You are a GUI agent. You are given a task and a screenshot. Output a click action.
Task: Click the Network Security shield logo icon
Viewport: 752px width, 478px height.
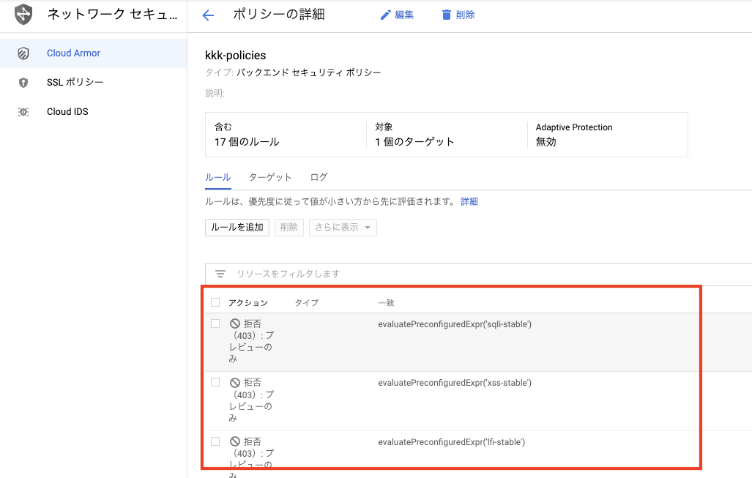23,14
